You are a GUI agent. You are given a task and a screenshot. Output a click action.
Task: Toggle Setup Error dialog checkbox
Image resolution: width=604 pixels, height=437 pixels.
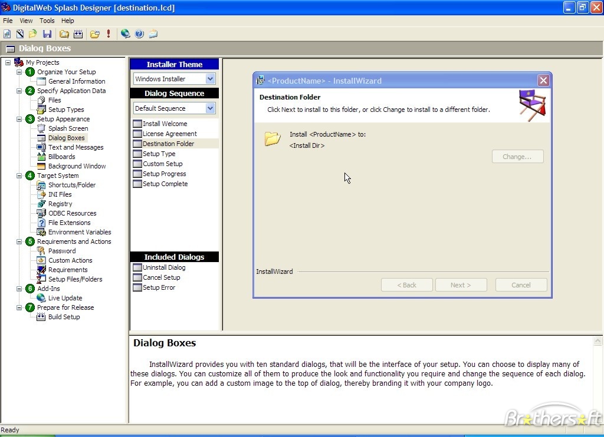point(137,287)
